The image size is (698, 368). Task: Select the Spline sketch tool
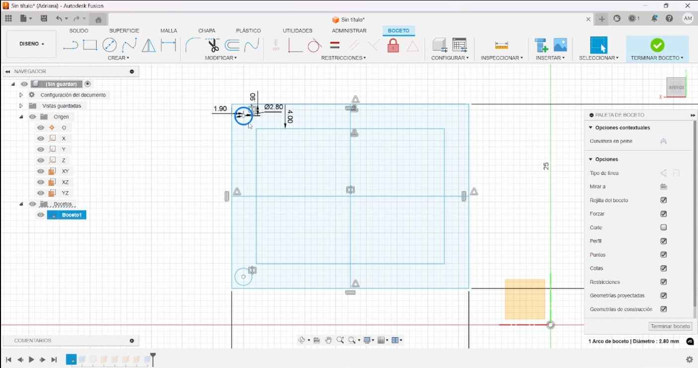pyautogui.click(x=129, y=46)
